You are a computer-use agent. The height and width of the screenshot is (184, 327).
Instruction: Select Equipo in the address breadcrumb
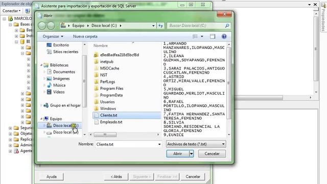coord(78,26)
